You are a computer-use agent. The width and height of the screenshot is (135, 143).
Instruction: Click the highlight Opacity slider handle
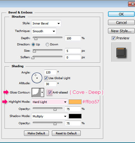55,109
